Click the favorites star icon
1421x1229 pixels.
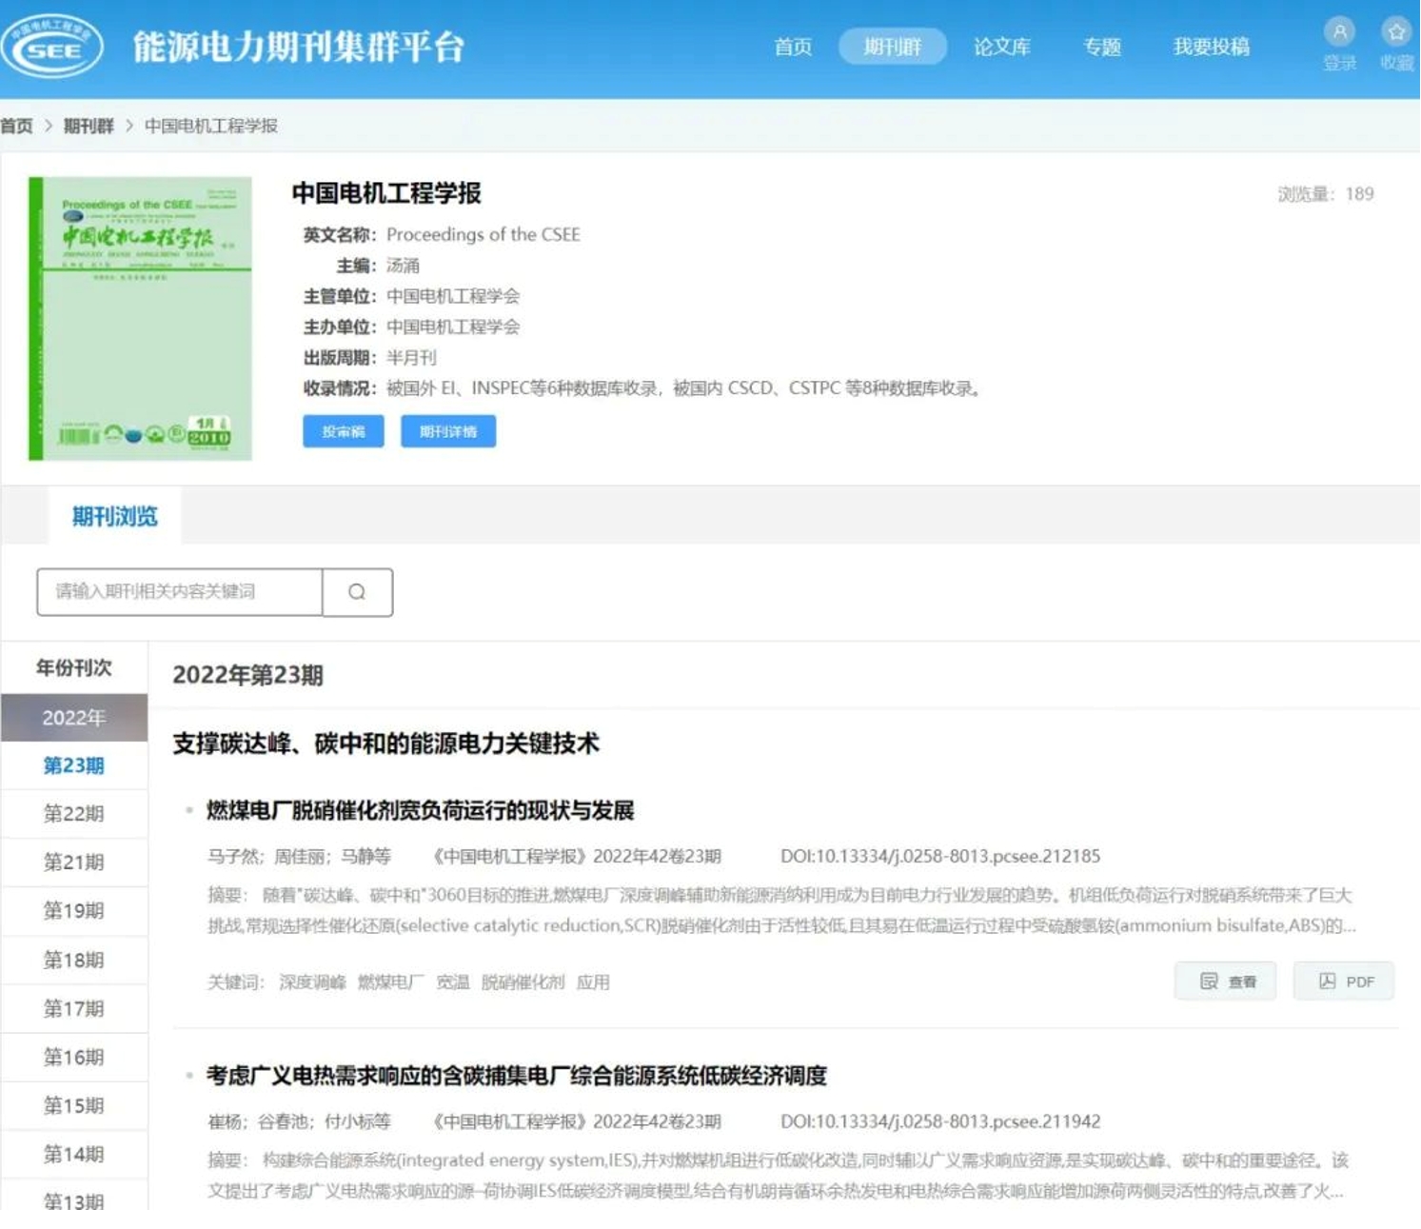(1395, 33)
